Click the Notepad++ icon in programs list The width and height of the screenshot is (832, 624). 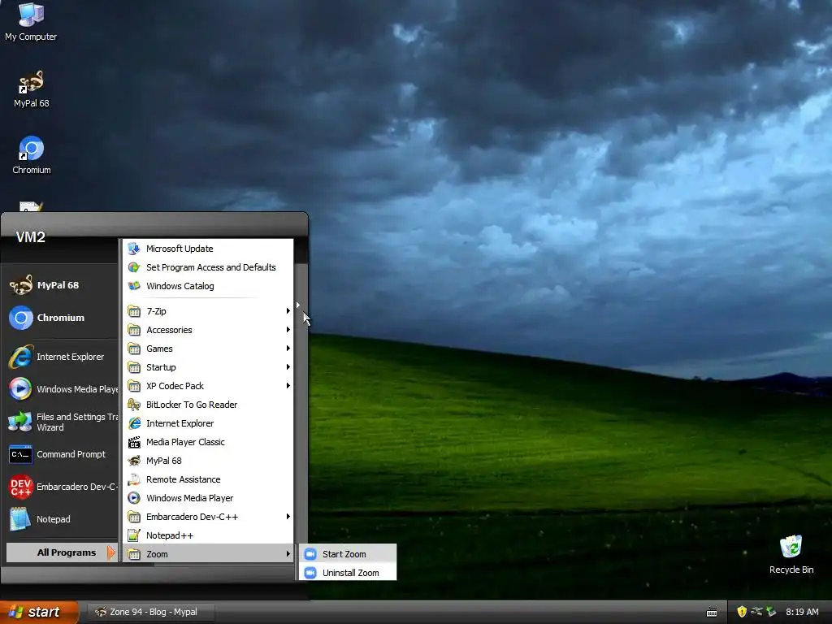(x=134, y=535)
